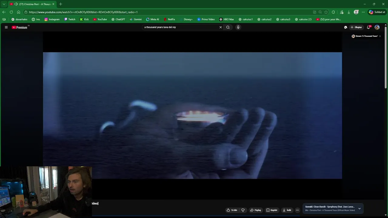Dislike the video with thumbs down
This screenshot has width=388, height=218.
(243, 210)
